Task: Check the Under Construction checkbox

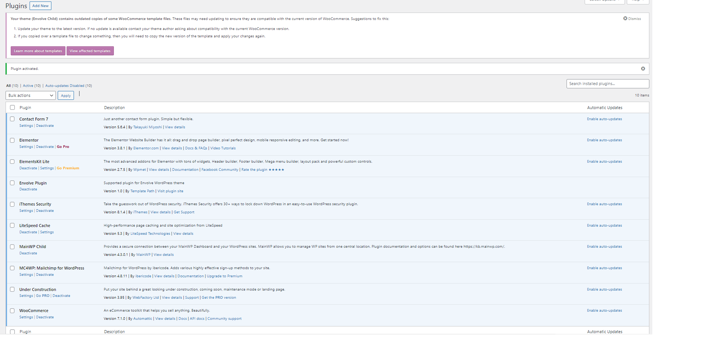Action: [x=12, y=289]
